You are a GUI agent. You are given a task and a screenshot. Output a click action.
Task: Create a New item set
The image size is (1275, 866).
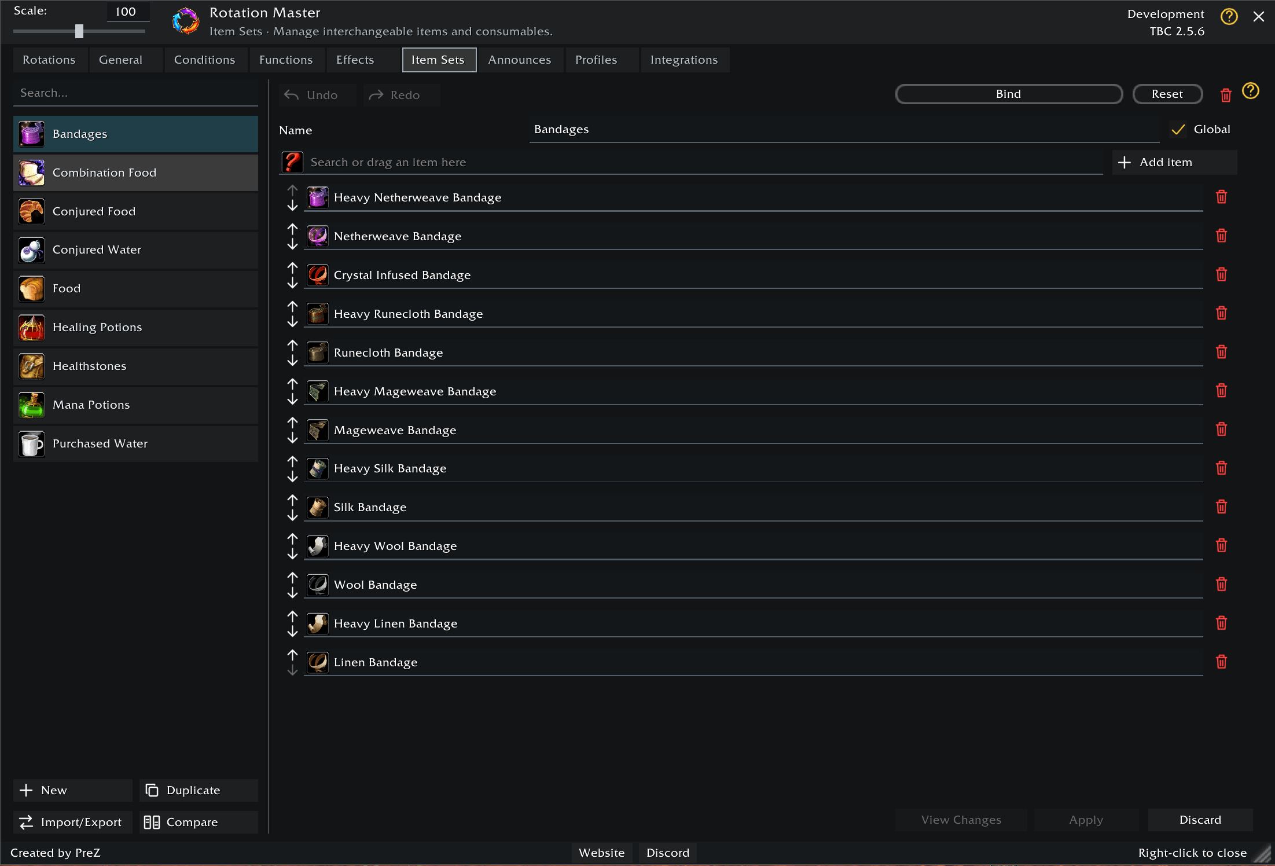point(72,790)
